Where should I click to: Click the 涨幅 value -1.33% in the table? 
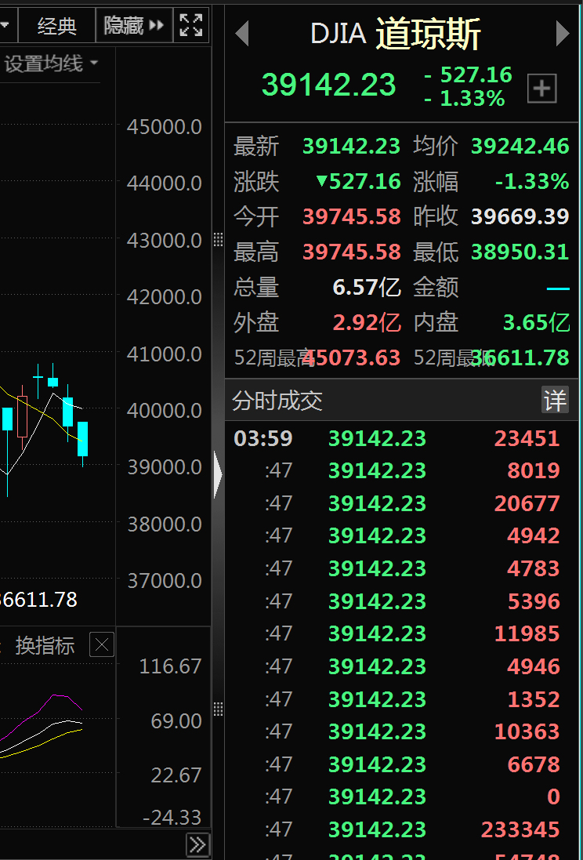click(x=531, y=182)
